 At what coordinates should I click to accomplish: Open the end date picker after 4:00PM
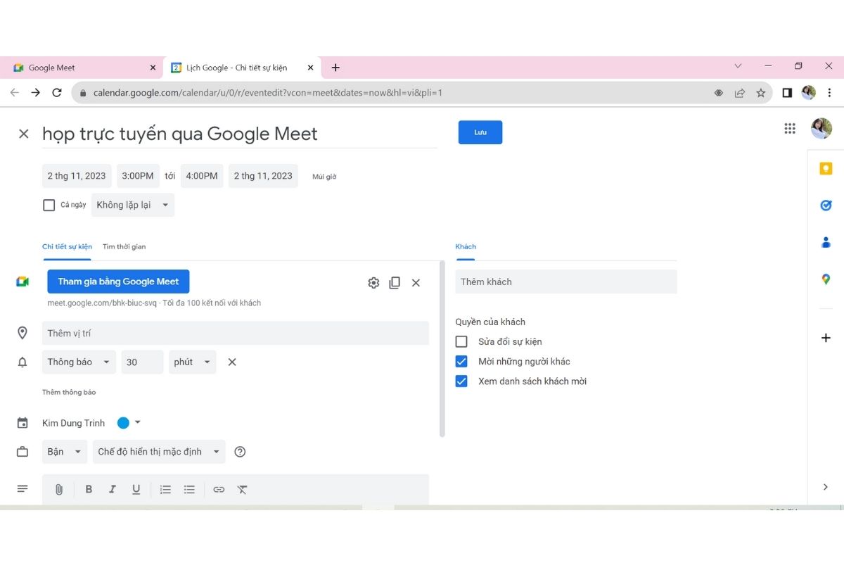263,176
